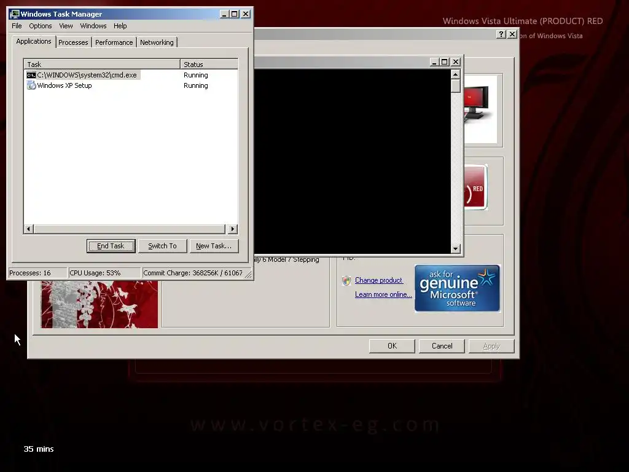This screenshot has height=472, width=629.
Task: Switch to the Networking tab
Action: (157, 42)
